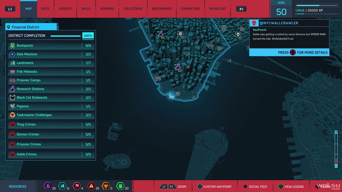Click the landmark marker at the district's southern tip

click(193, 97)
